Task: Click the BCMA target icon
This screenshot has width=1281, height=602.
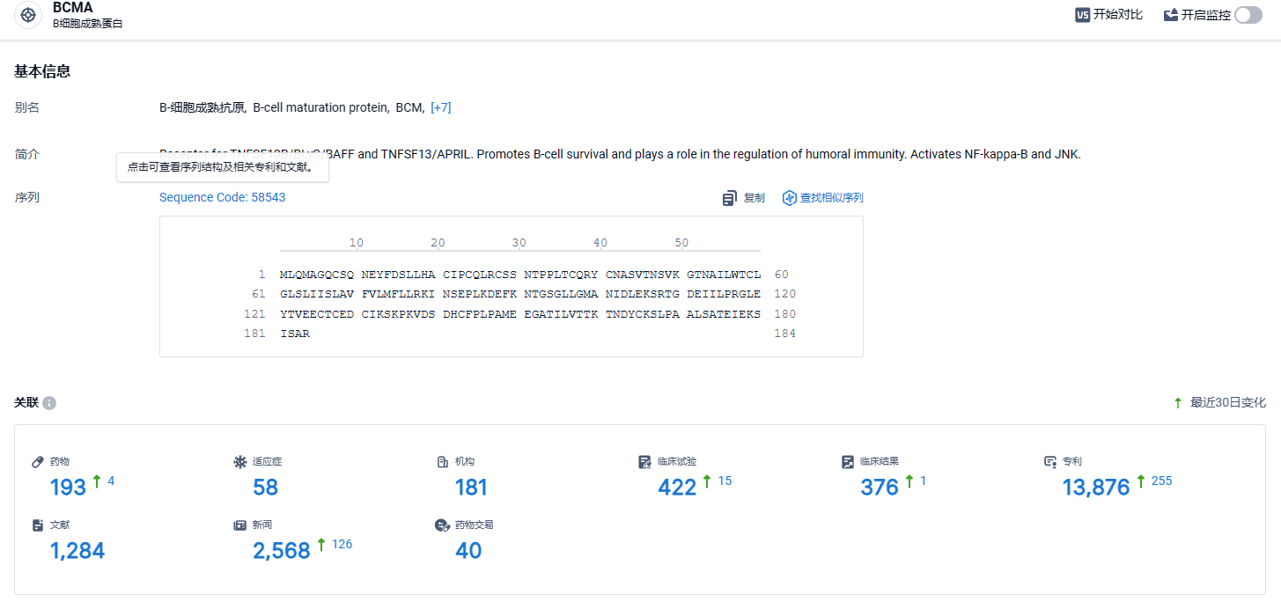Action: [x=28, y=16]
